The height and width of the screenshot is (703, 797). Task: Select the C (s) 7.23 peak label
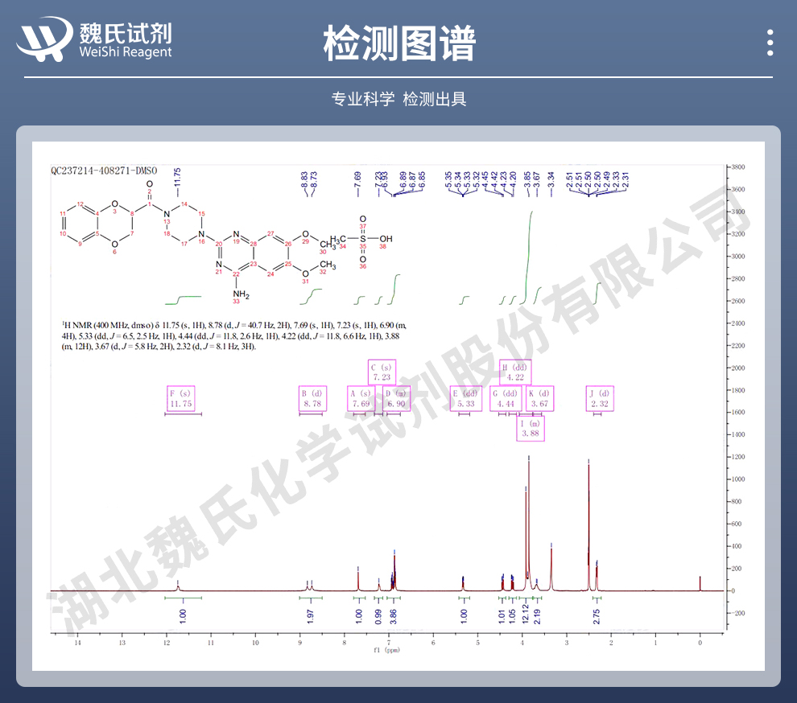pos(382,372)
